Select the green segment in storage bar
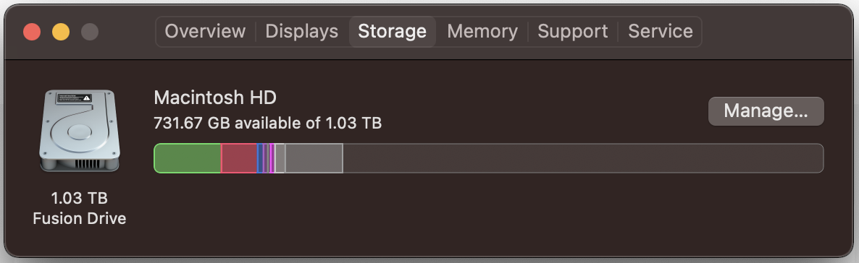 pos(188,158)
